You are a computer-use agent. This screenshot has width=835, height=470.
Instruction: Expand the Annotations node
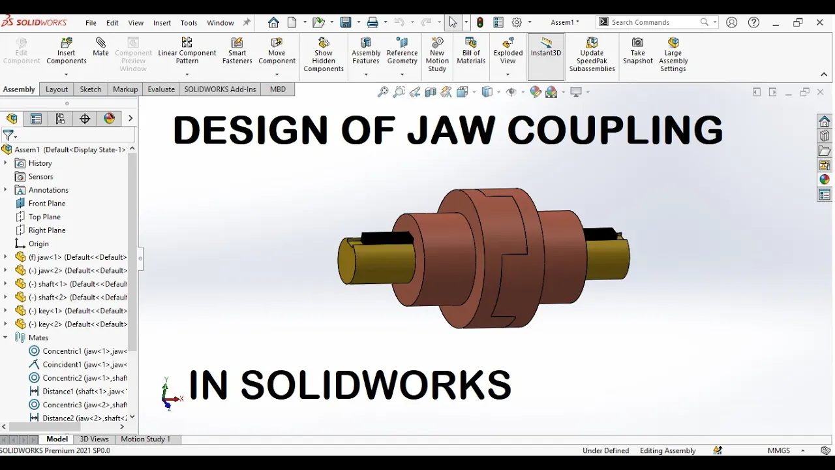point(5,190)
